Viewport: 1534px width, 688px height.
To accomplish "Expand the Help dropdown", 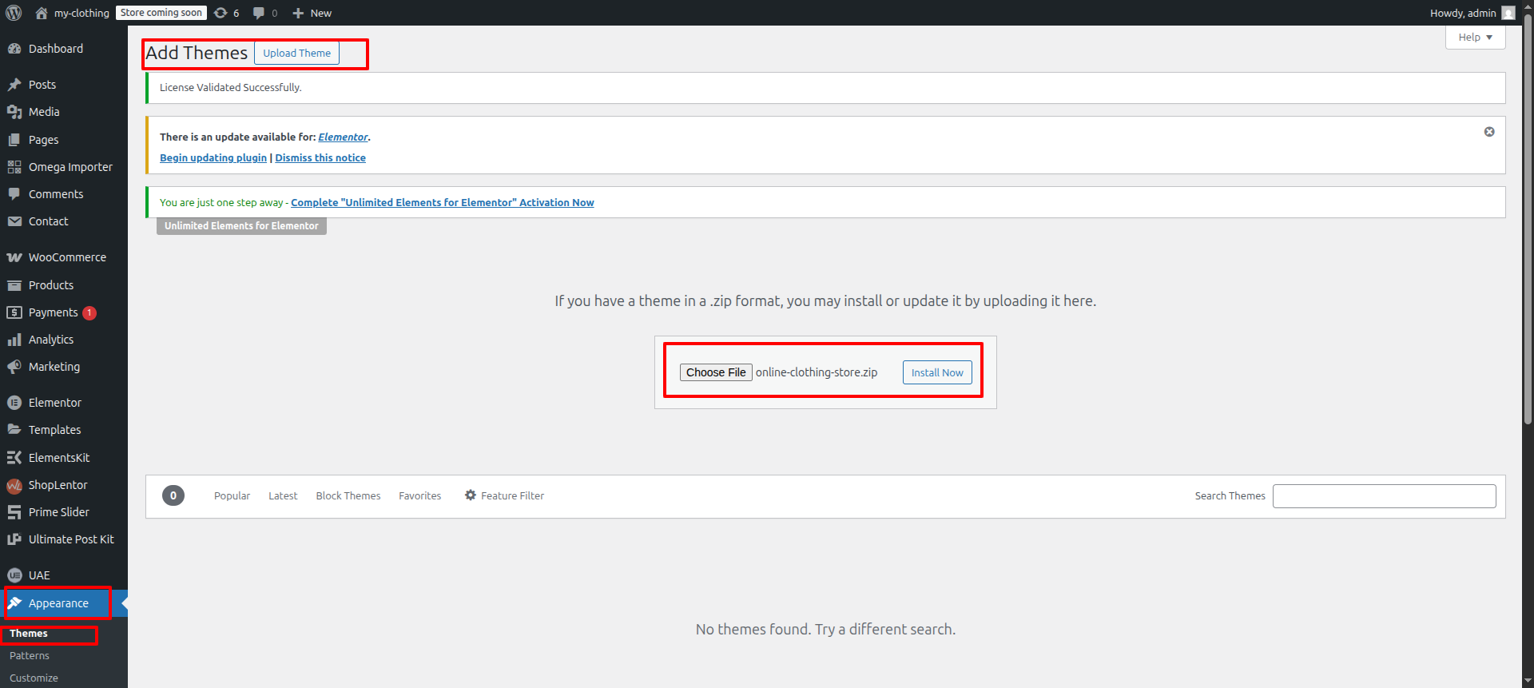I will click(1474, 38).
